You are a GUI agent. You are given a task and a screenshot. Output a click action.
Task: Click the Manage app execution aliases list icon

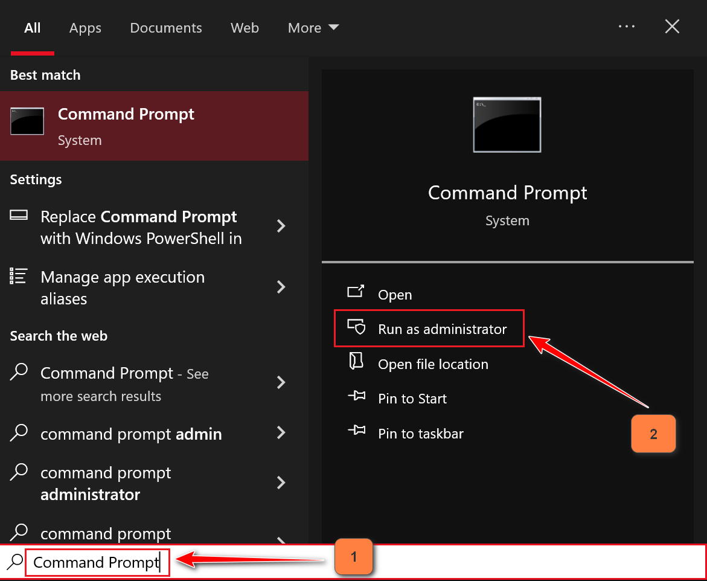click(x=19, y=277)
